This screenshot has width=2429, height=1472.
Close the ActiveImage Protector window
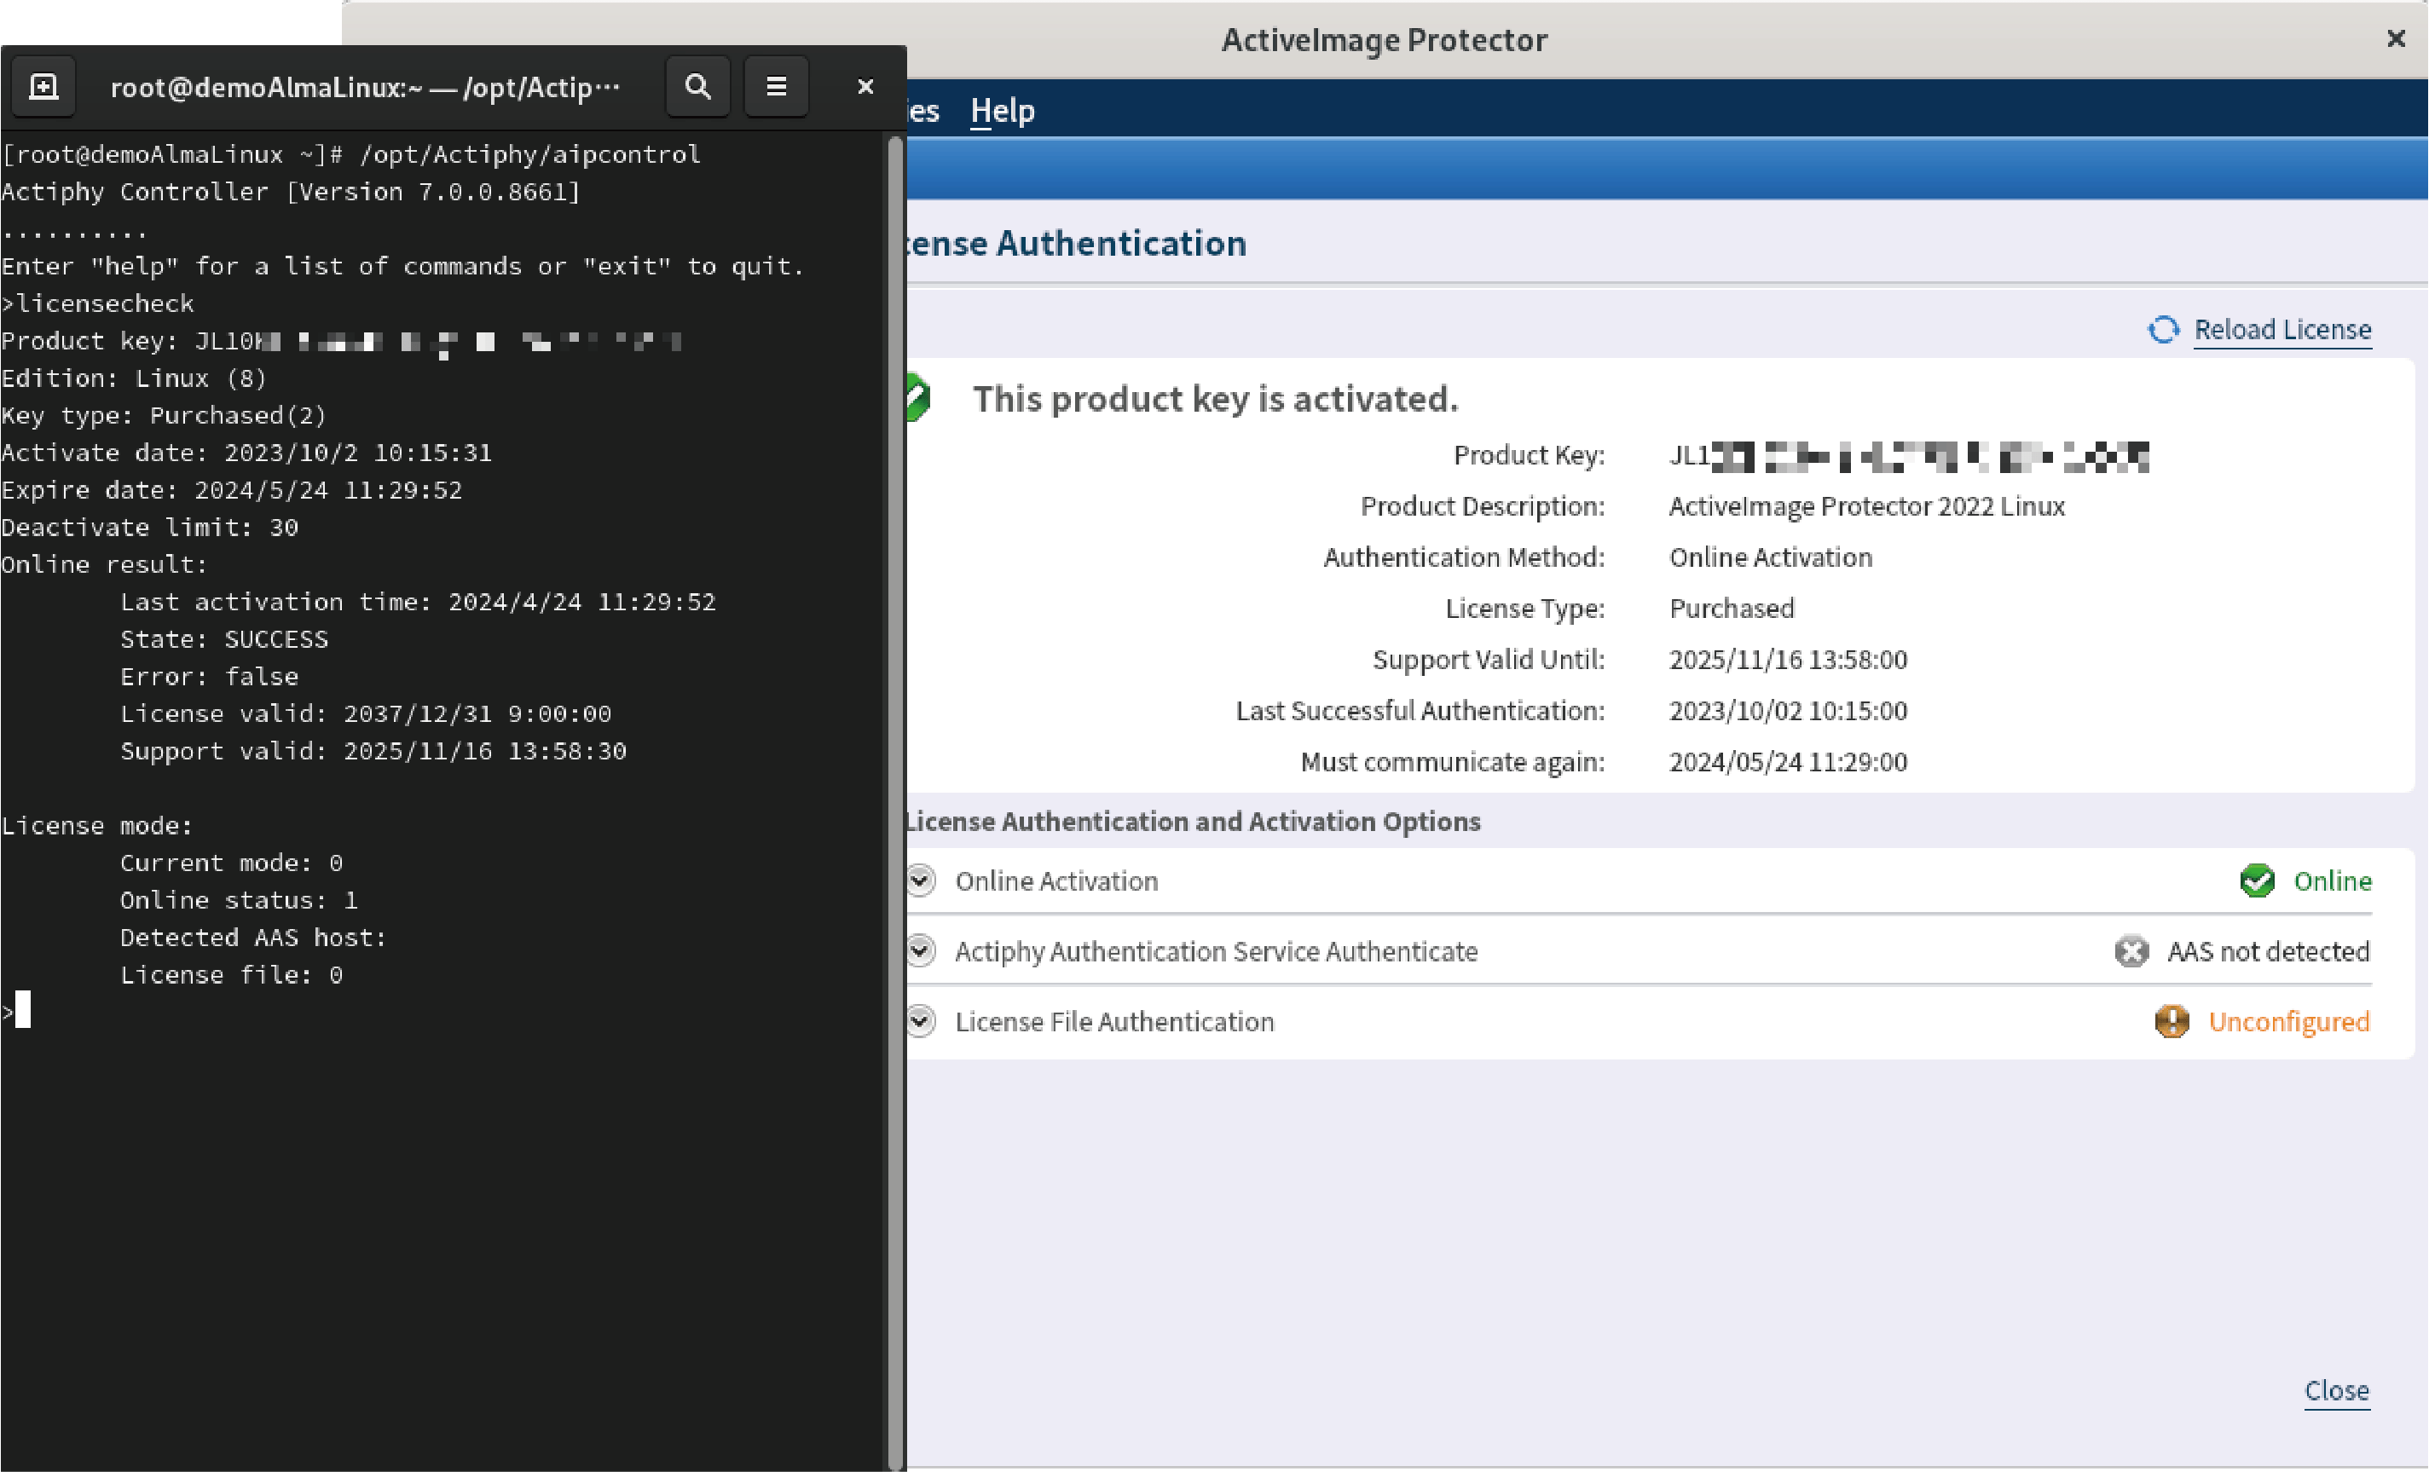click(2396, 39)
